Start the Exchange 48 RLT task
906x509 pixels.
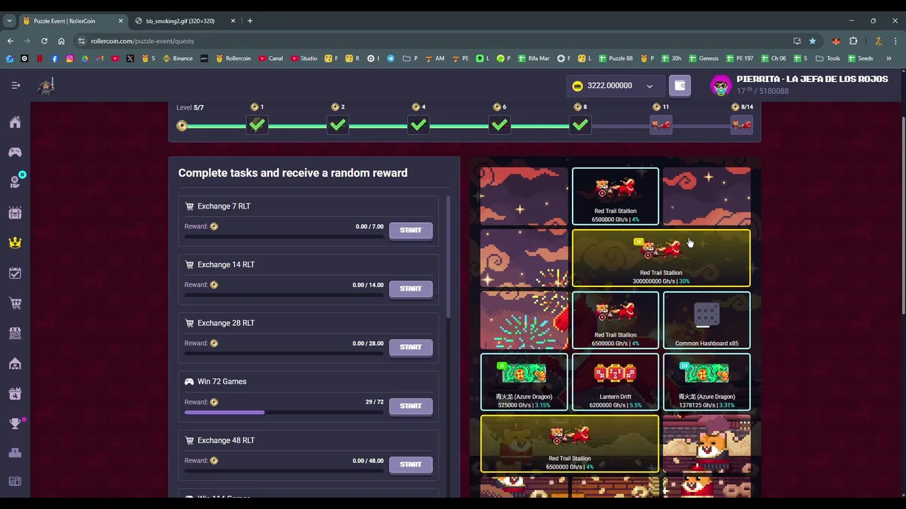tap(411, 464)
